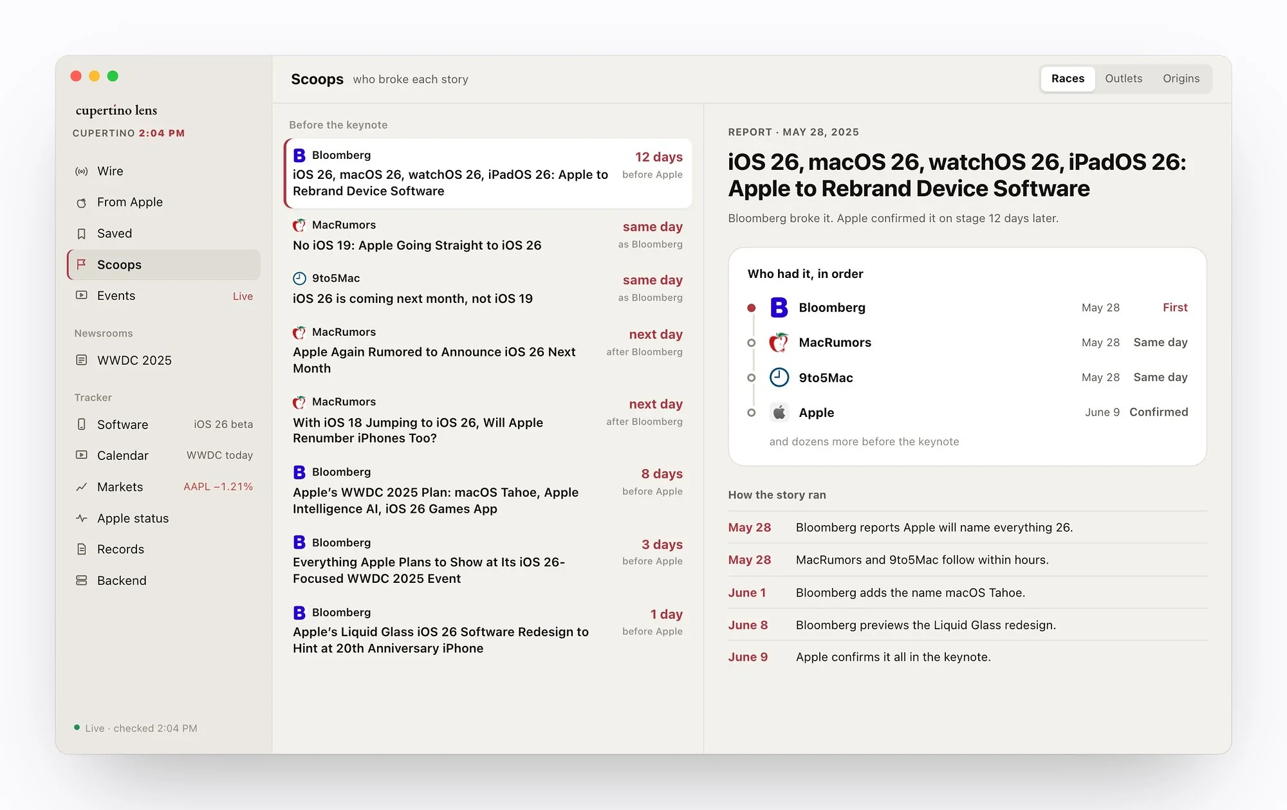
Task: Click 'and dozens more before the keynote'
Action: [864, 441]
